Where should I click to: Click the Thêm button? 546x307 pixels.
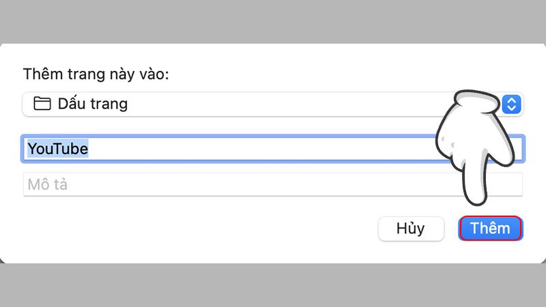(x=490, y=229)
